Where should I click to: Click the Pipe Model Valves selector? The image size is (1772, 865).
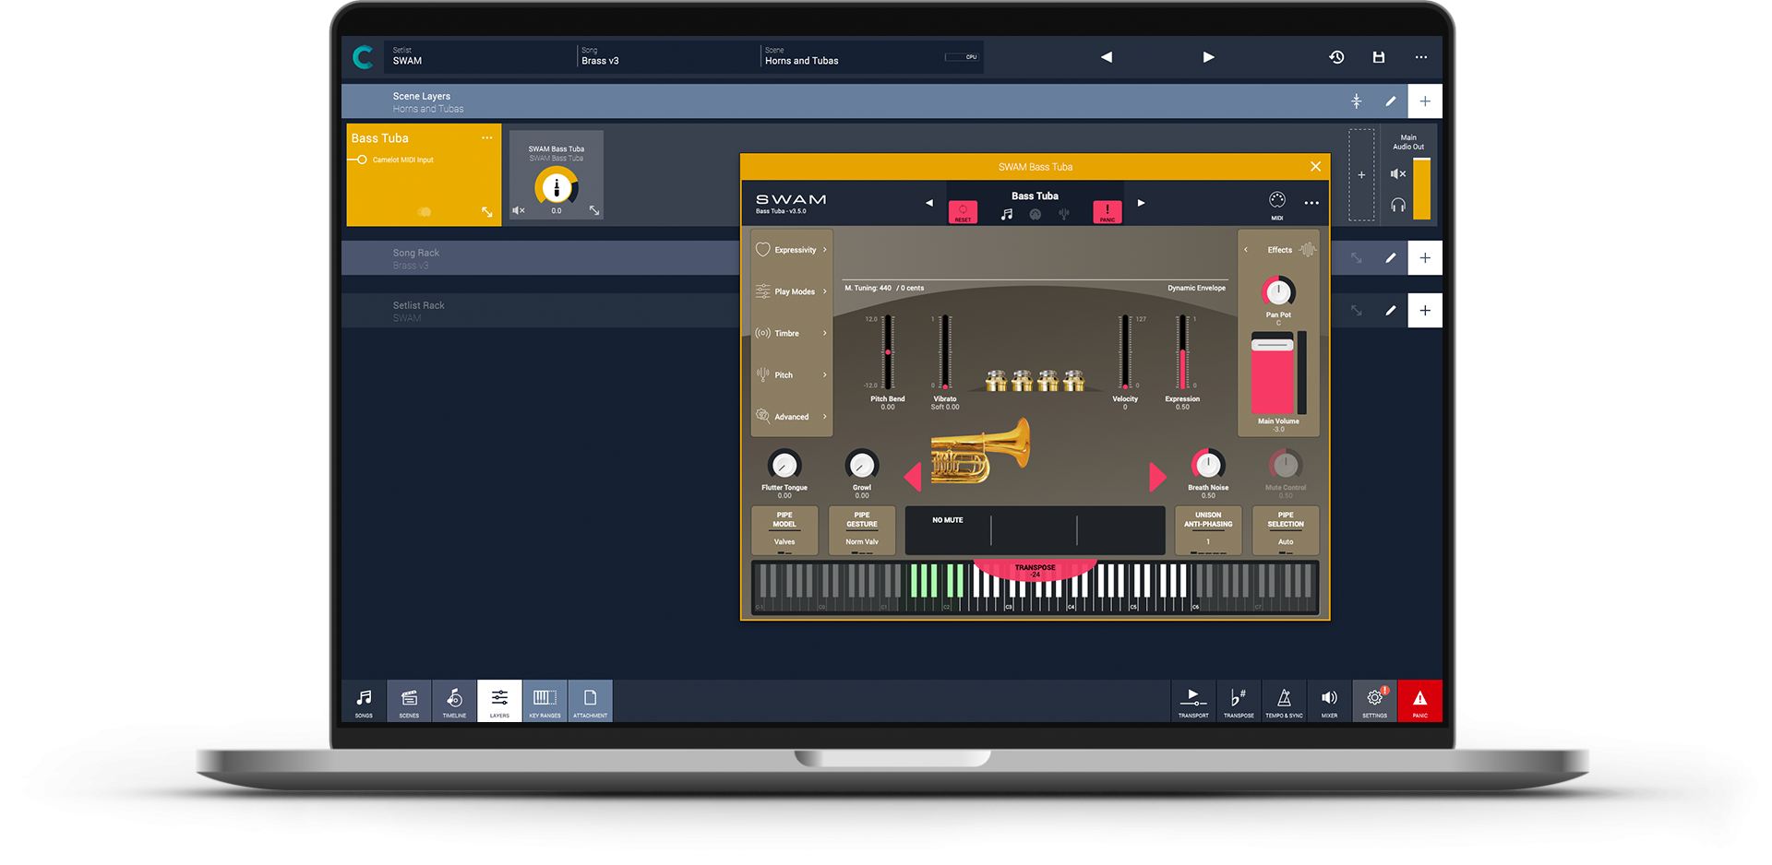click(784, 530)
